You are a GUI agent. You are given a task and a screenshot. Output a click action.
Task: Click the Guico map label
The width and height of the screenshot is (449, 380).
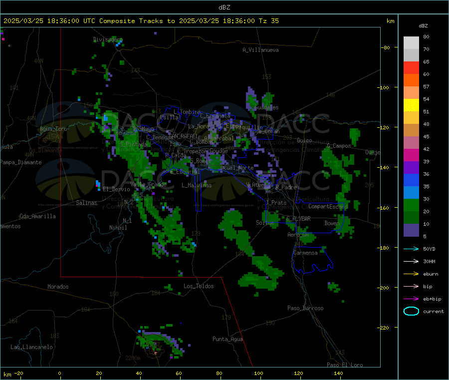point(304,140)
